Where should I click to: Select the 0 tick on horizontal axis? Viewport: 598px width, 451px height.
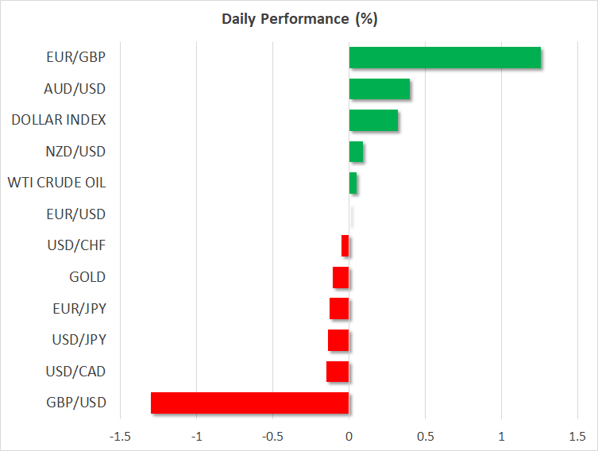(349, 436)
